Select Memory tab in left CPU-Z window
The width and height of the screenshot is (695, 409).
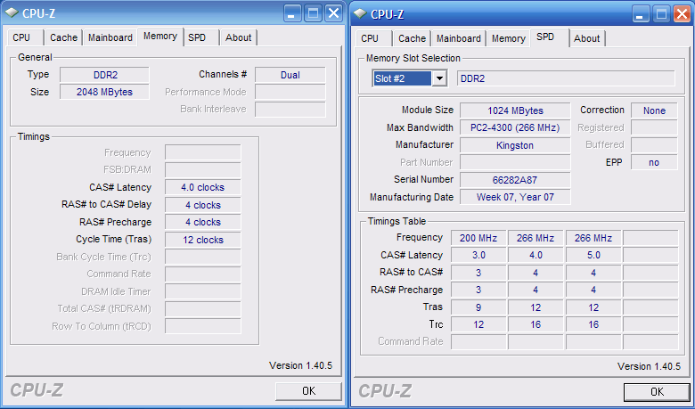[160, 37]
